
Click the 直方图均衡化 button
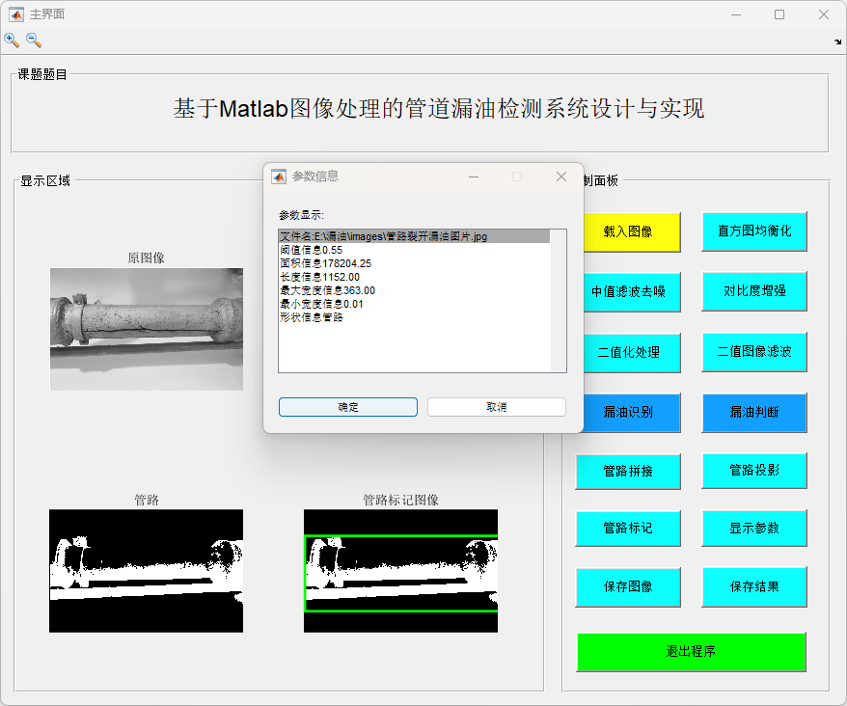[x=754, y=231]
